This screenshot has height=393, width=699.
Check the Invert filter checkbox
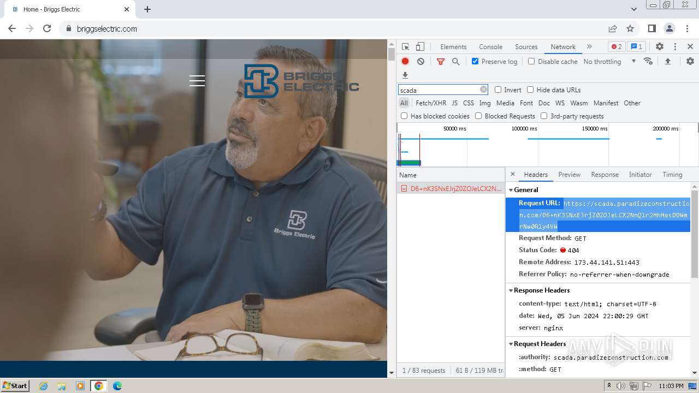(x=498, y=90)
